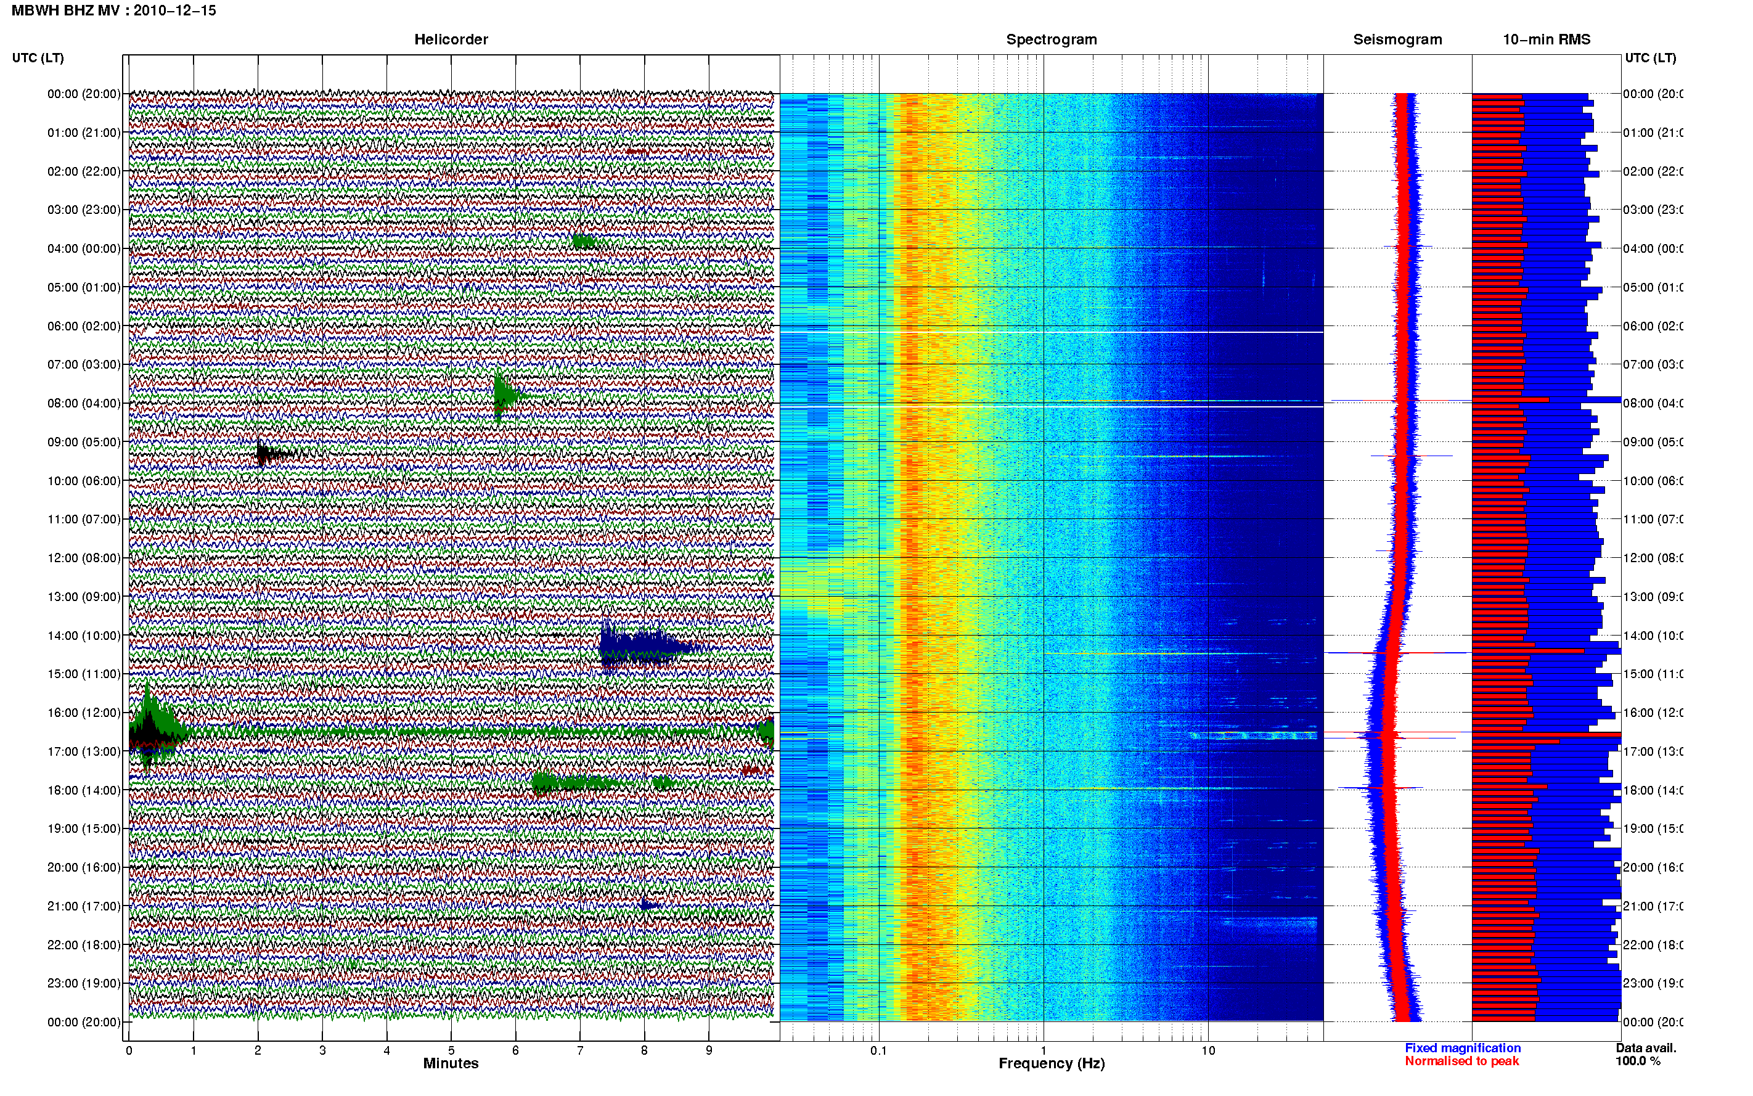This screenshot has width=1753, height=1096.
Task: Select the right '19:00' time label
Action: 1653,828
